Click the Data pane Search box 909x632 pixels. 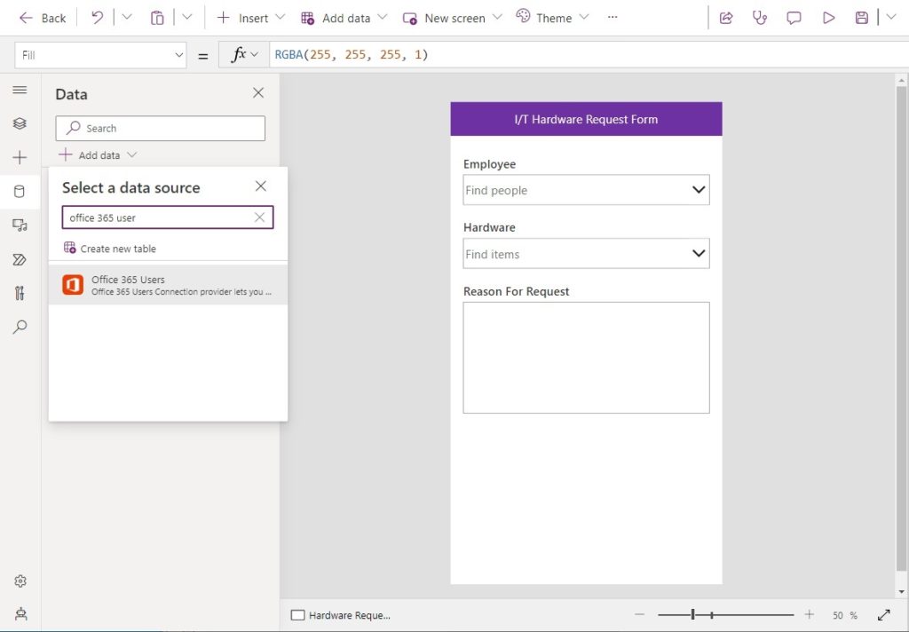click(161, 128)
